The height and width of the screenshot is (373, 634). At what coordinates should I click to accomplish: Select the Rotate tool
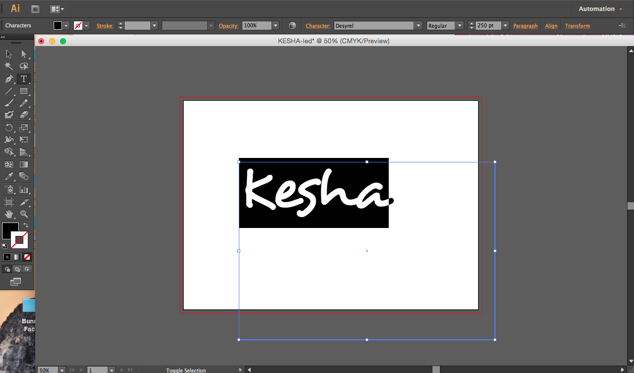[9, 128]
